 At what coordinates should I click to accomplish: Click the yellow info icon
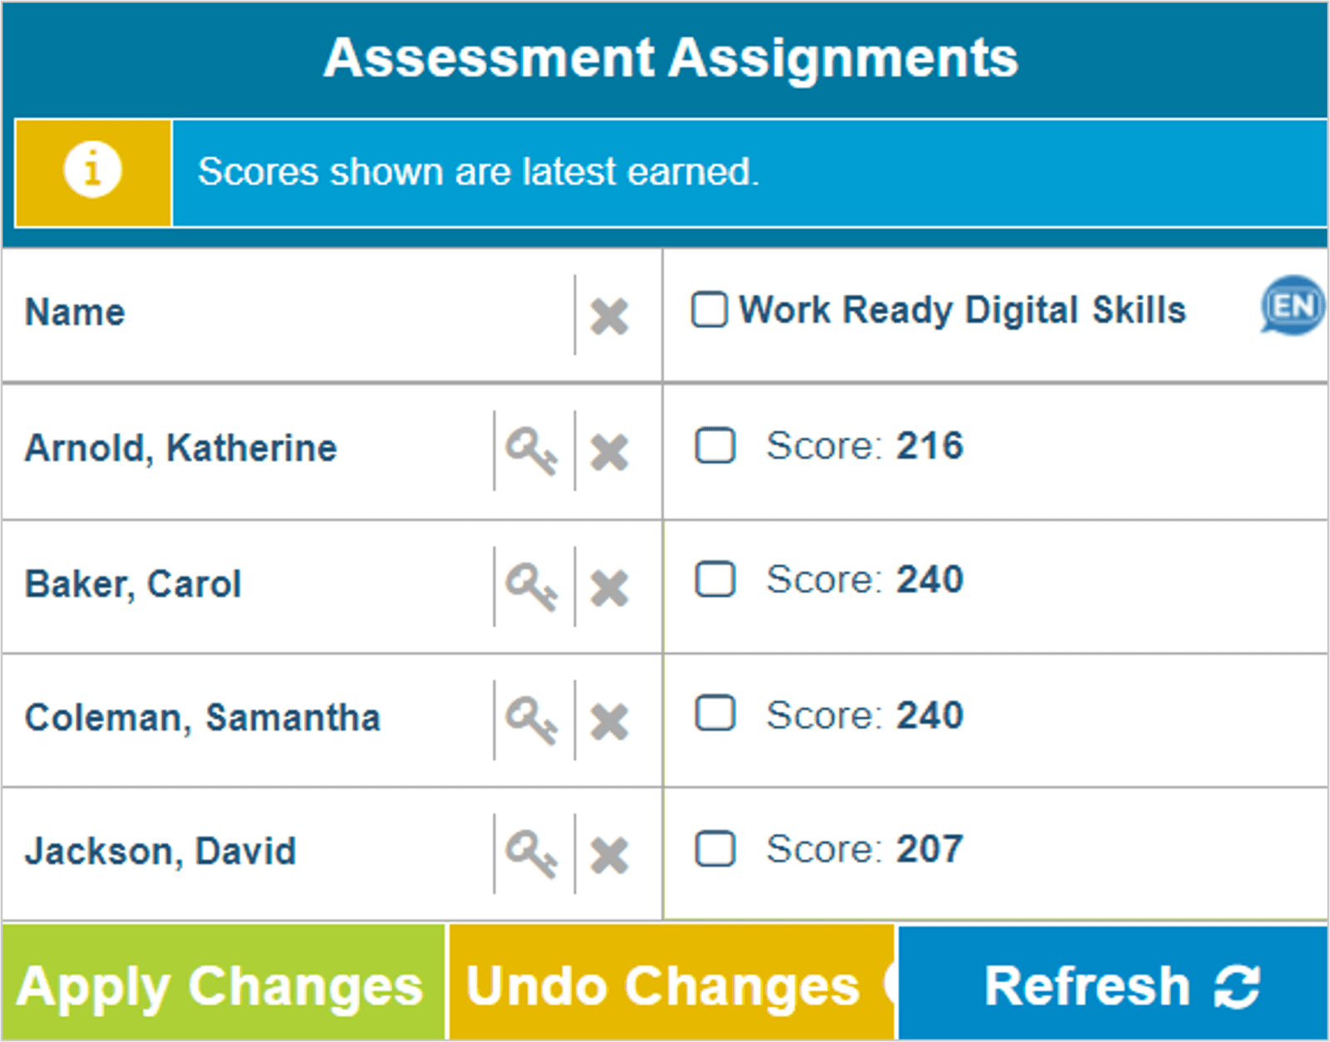93,170
